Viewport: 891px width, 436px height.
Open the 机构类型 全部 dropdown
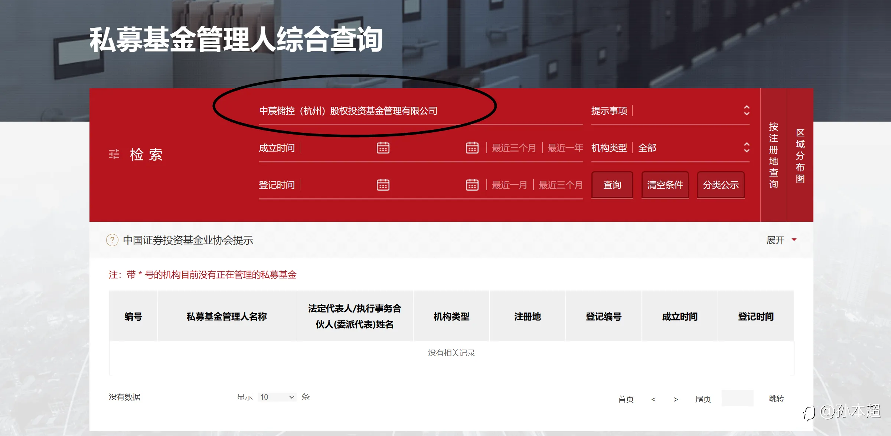coord(670,148)
